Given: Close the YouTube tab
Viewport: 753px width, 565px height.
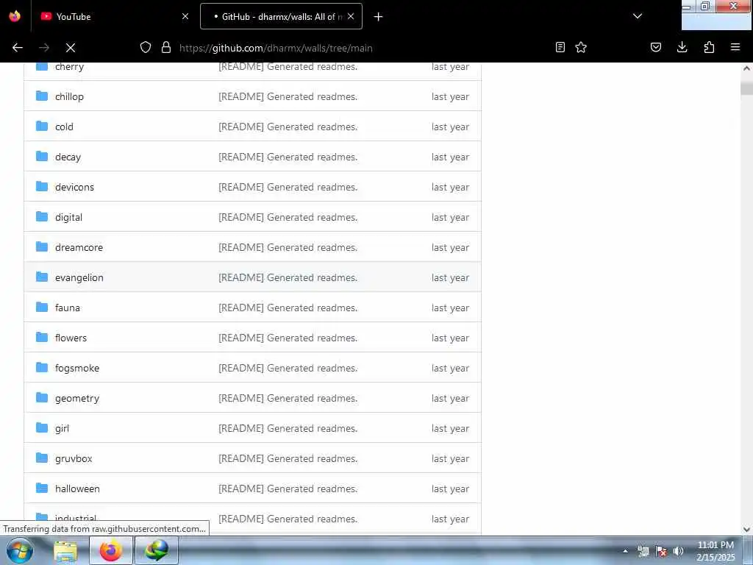Looking at the screenshot, I should pyautogui.click(x=185, y=16).
